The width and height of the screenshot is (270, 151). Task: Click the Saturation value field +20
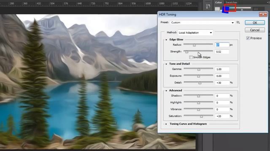[222, 116]
